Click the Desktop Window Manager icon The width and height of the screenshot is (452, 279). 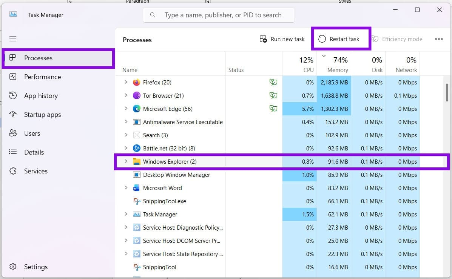(136, 175)
